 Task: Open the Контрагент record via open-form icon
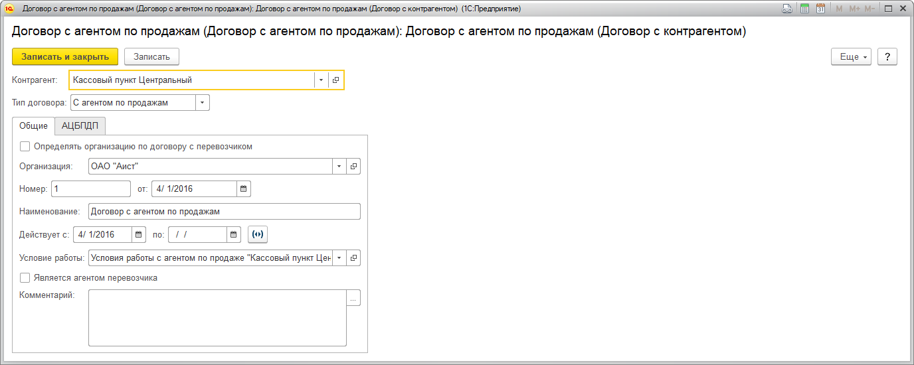click(x=336, y=80)
